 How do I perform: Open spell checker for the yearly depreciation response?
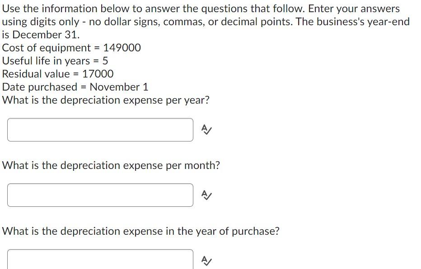click(206, 130)
